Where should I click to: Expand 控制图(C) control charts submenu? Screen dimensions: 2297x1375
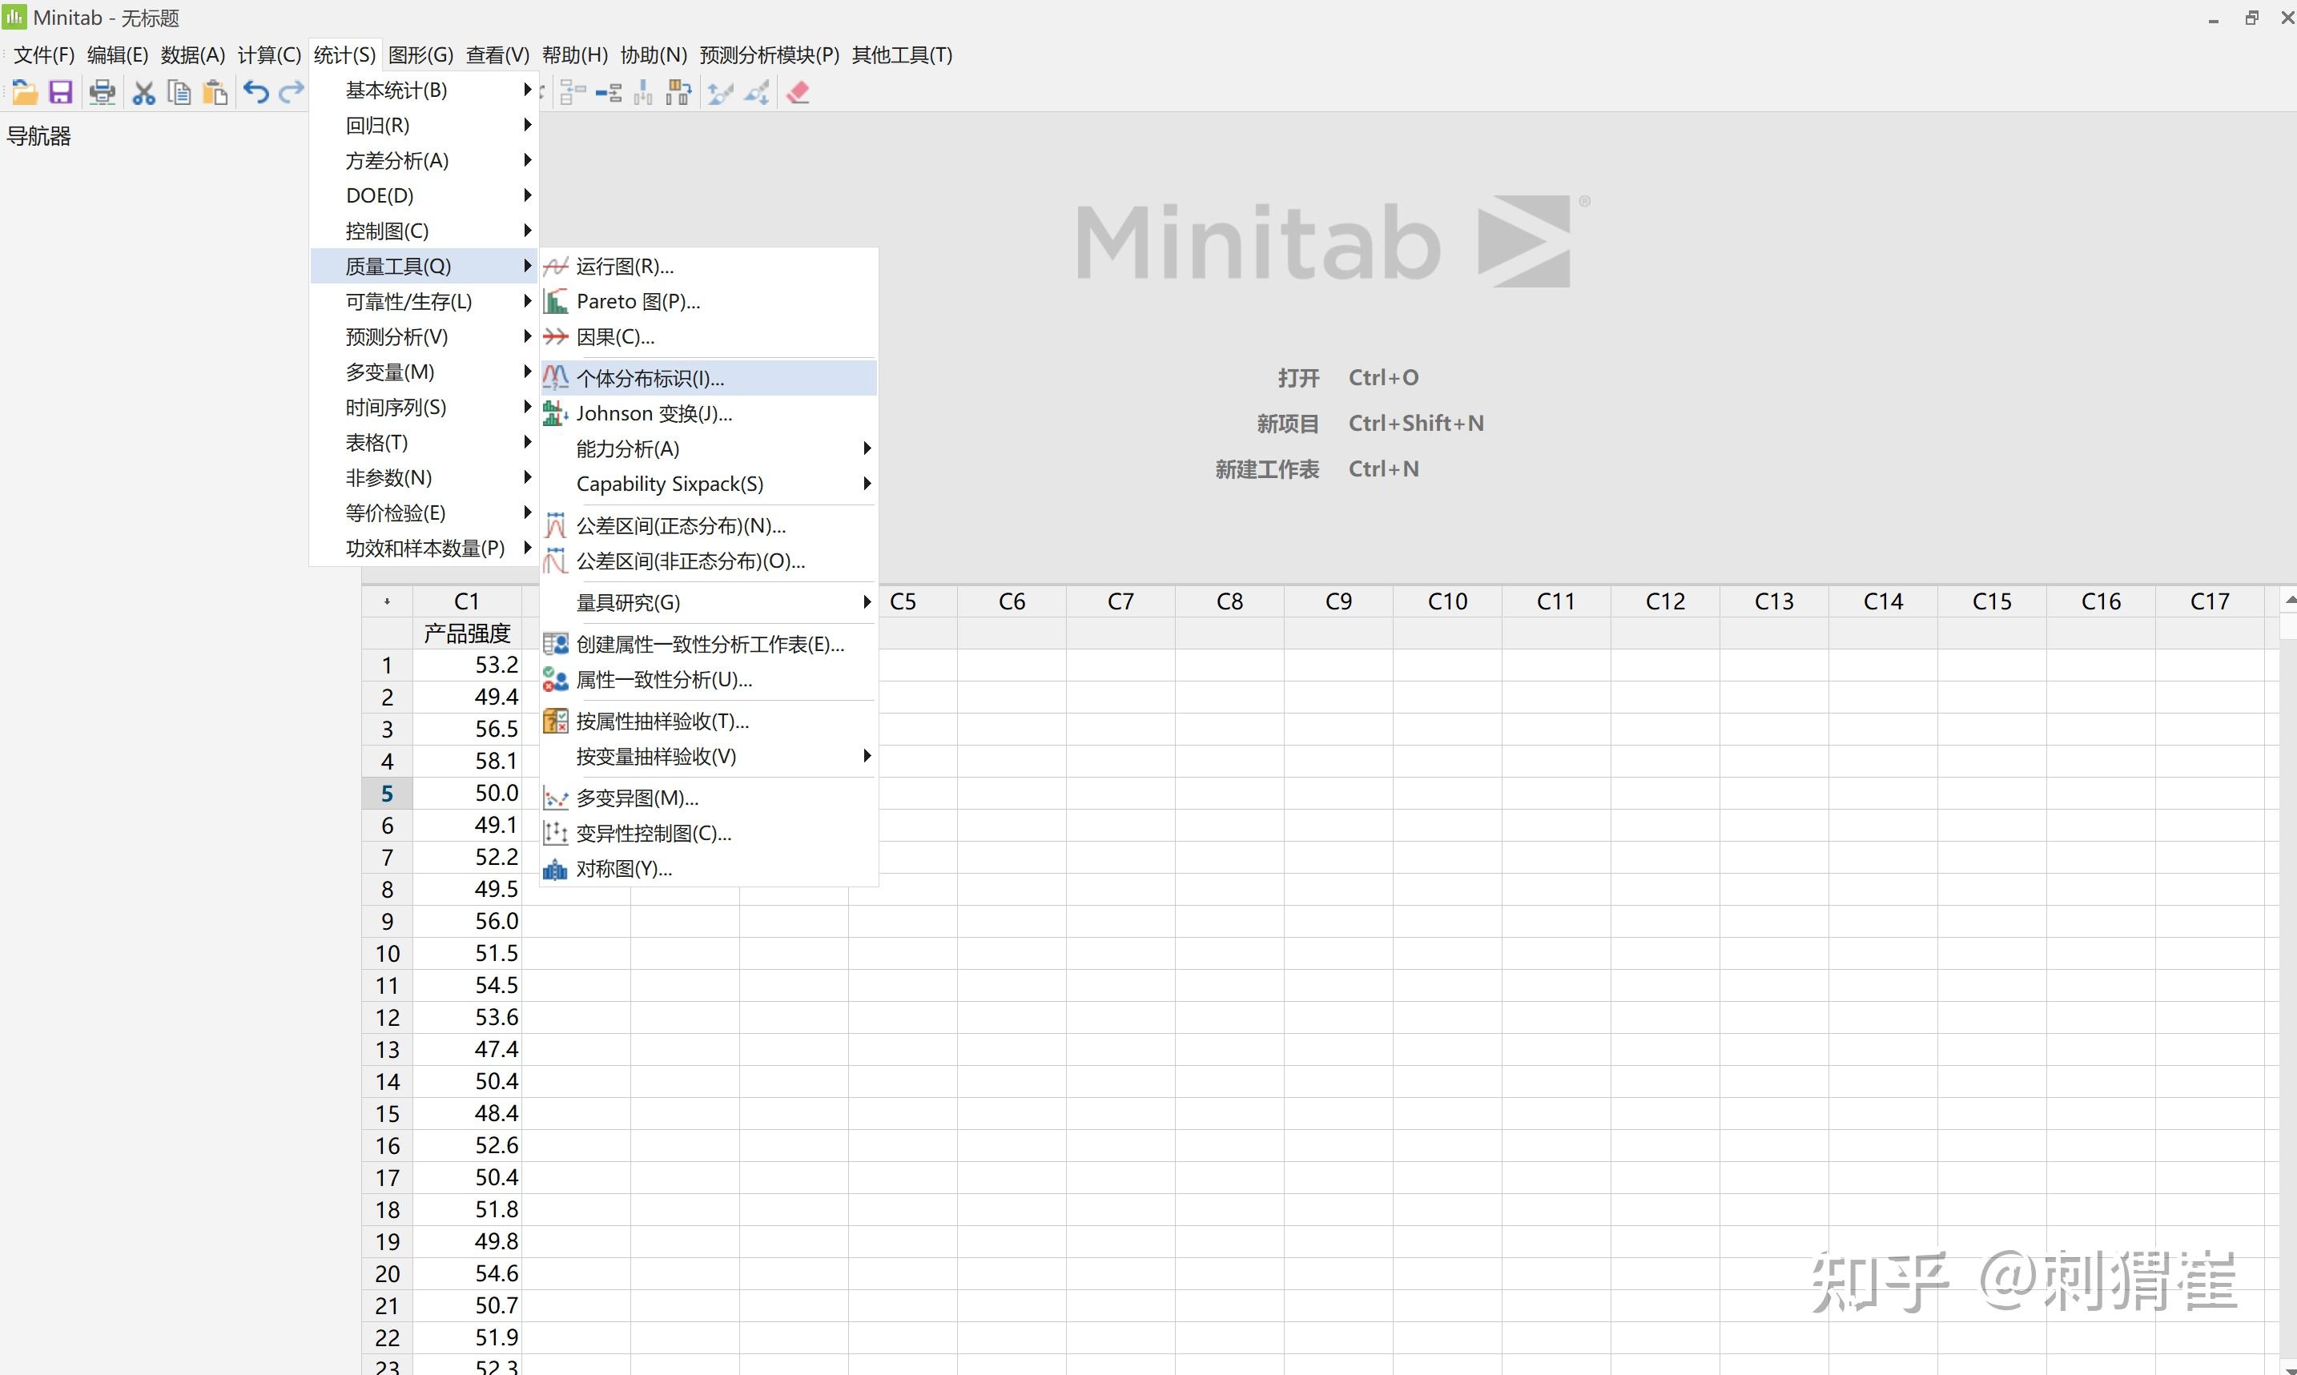pyautogui.click(x=424, y=231)
